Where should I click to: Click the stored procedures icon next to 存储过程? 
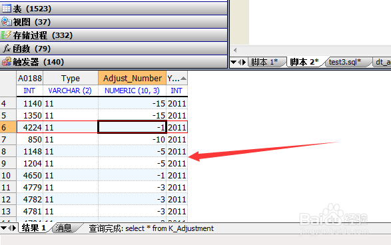click(x=6, y=35)
